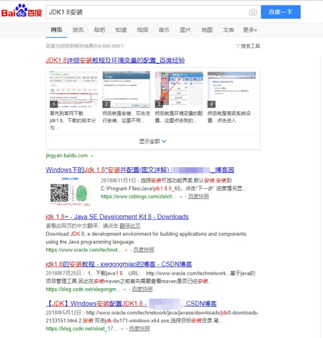The image size is (323, 338).
Task: Open dropdown arrow beside cnblogs URL
Action: [x=181, y=197]
